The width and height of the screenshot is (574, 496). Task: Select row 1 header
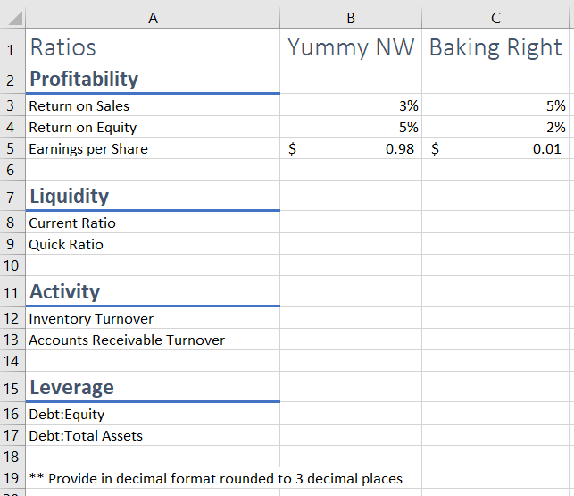pyautogui.click(x=12, y=46)
